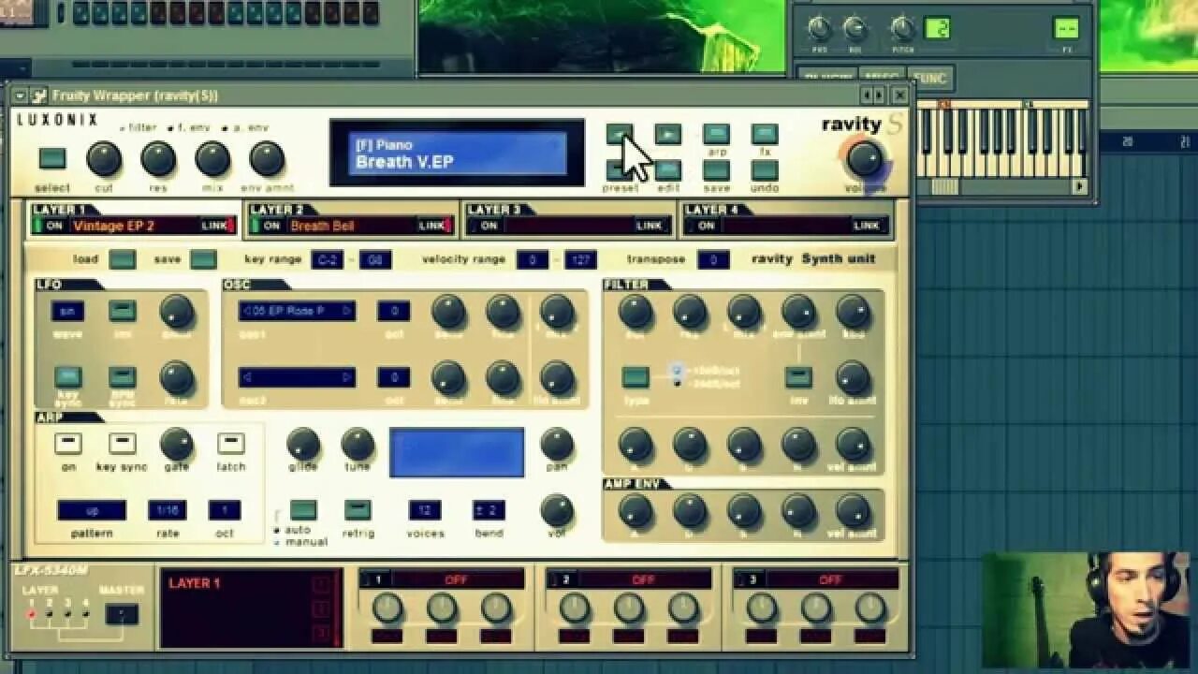The image size is (1198, 674).
Task: Click the layer load button
Action: pos(123,259)
